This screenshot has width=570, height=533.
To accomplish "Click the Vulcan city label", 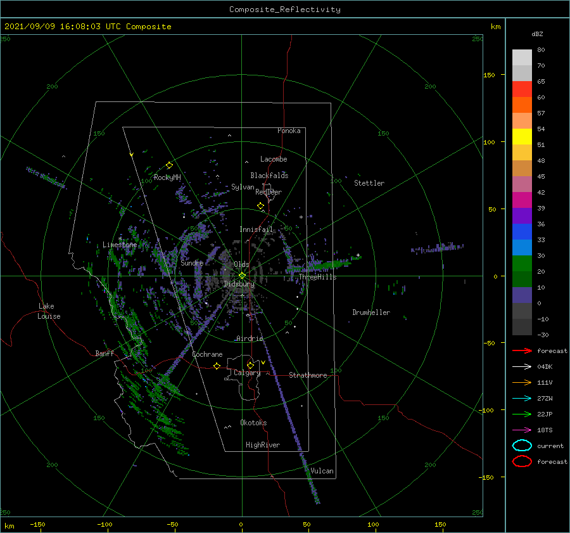I will [x=322, y=471].
